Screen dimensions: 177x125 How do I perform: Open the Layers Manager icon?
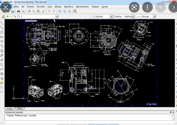[3, 16]
